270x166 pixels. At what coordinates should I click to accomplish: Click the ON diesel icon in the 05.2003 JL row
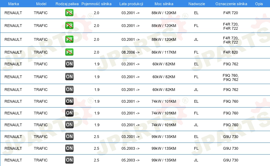(69, 160)
